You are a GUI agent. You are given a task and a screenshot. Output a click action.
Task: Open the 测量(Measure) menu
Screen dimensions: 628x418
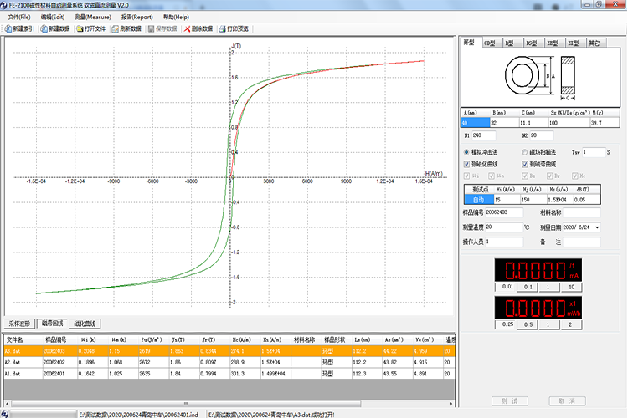(x=93, y=18)
